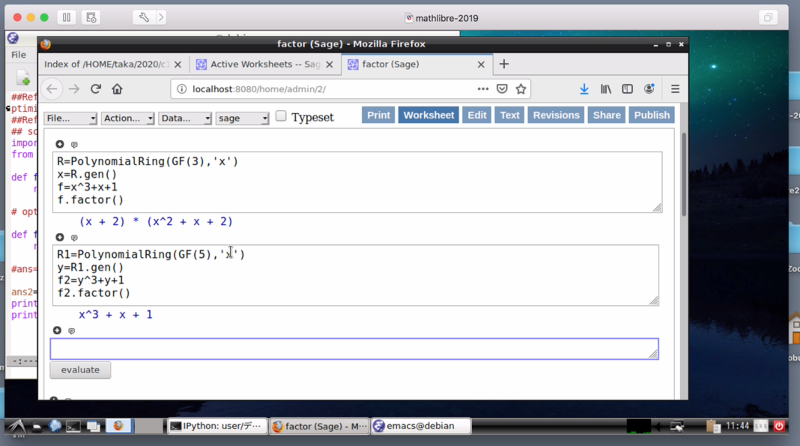
Task: Insert new cell above the empty cell
Action: 57,331
